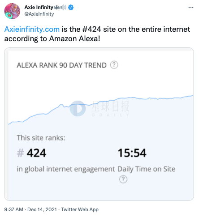Click the Twitter Web App source label
Viewport: 199px width, 217px height.
tap(80, 209)
